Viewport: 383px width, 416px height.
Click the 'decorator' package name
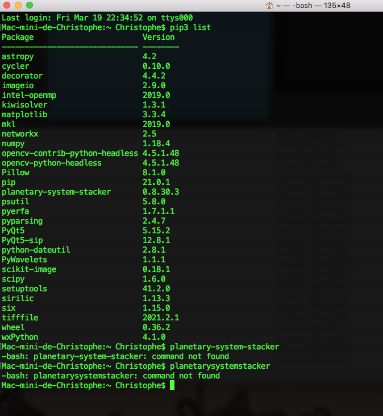[22, 76]
